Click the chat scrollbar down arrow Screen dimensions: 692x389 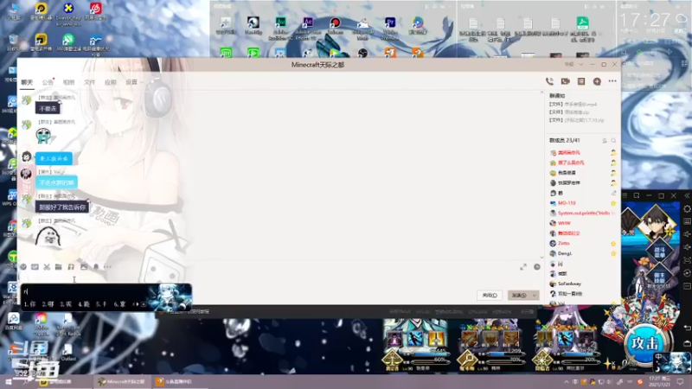pyautogui.click(x=542, y=258)
